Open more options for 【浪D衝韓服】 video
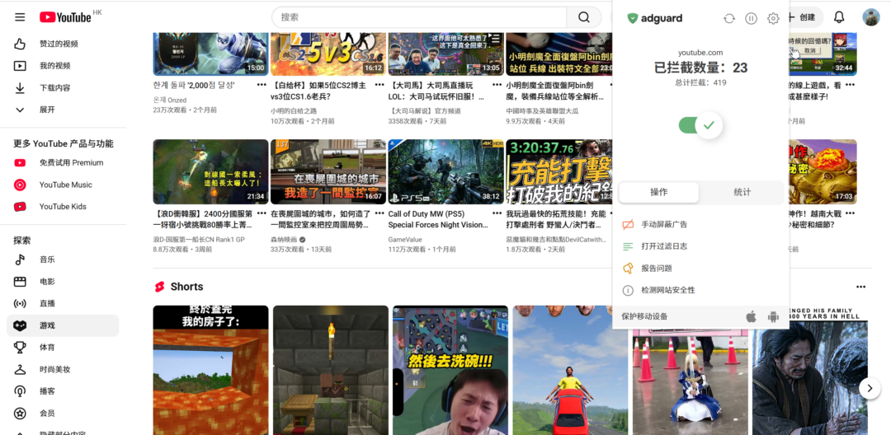Screen dimensions: 891x435 point(262,214)
